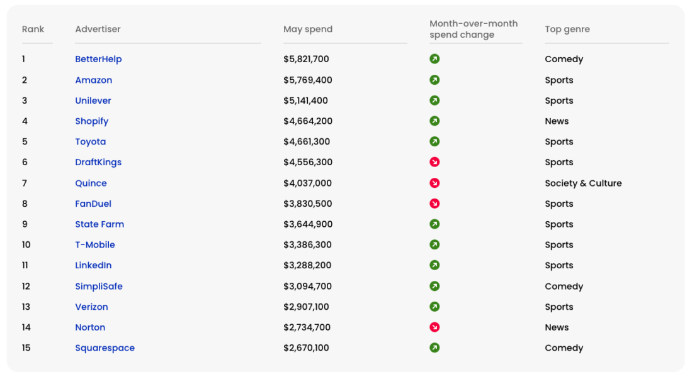Open the T-Mobile advertiser page link

coord(95,245)
